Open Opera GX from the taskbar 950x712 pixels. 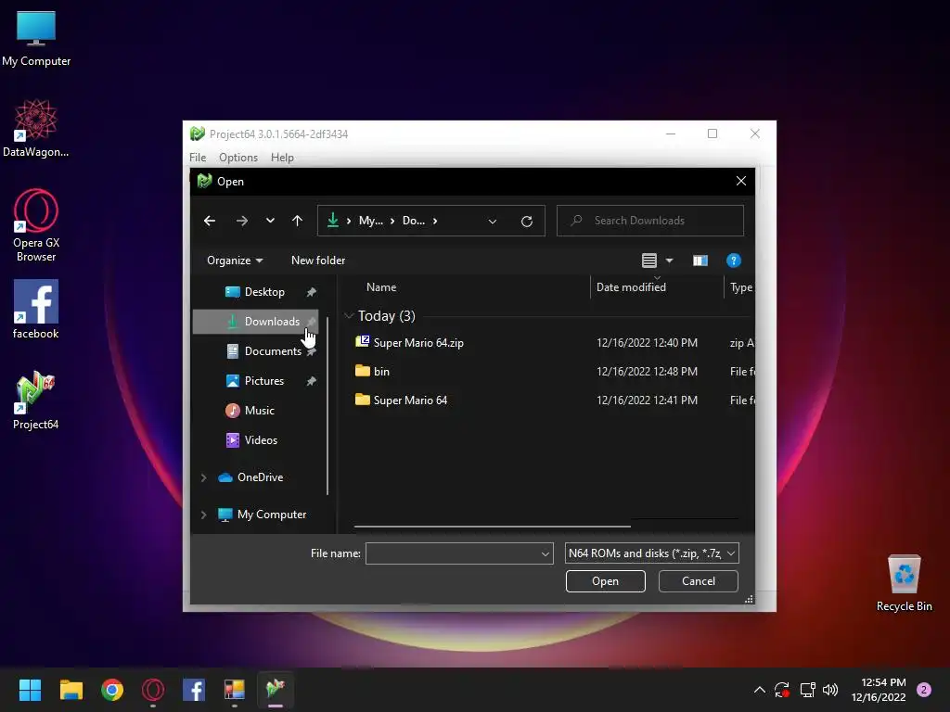[x=153, y=690]
